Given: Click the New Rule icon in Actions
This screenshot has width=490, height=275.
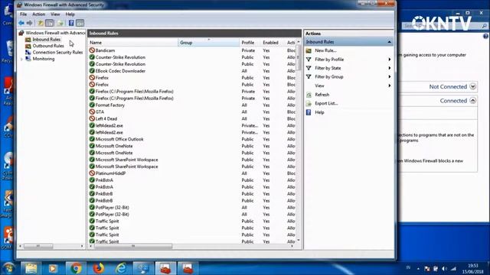Looking at the screenshot, I should [x=309, y=50].
